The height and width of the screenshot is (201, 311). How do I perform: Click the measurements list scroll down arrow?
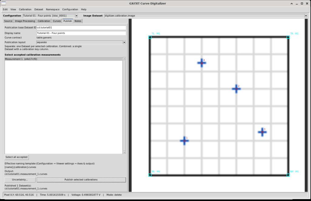[124, 152]
